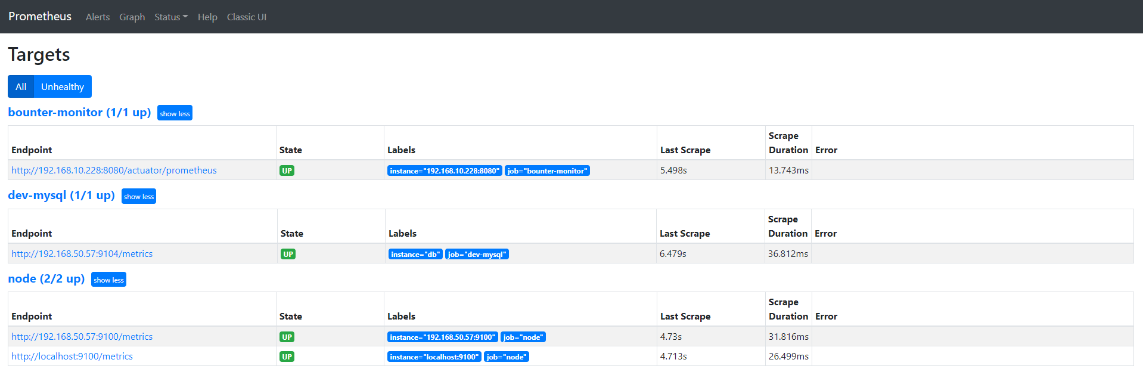Click the dev-mysql job heading link
1143x372 pixels.
61,196
